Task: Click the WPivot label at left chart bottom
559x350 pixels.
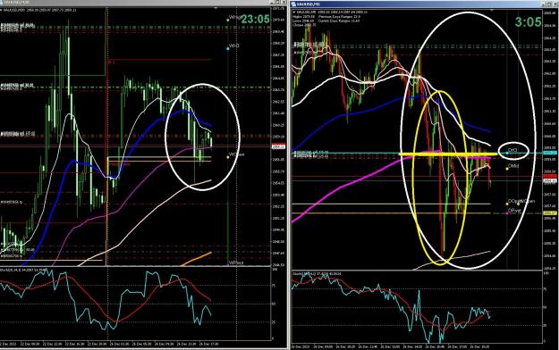Action: pyautogui.click(x=236, y=262)
